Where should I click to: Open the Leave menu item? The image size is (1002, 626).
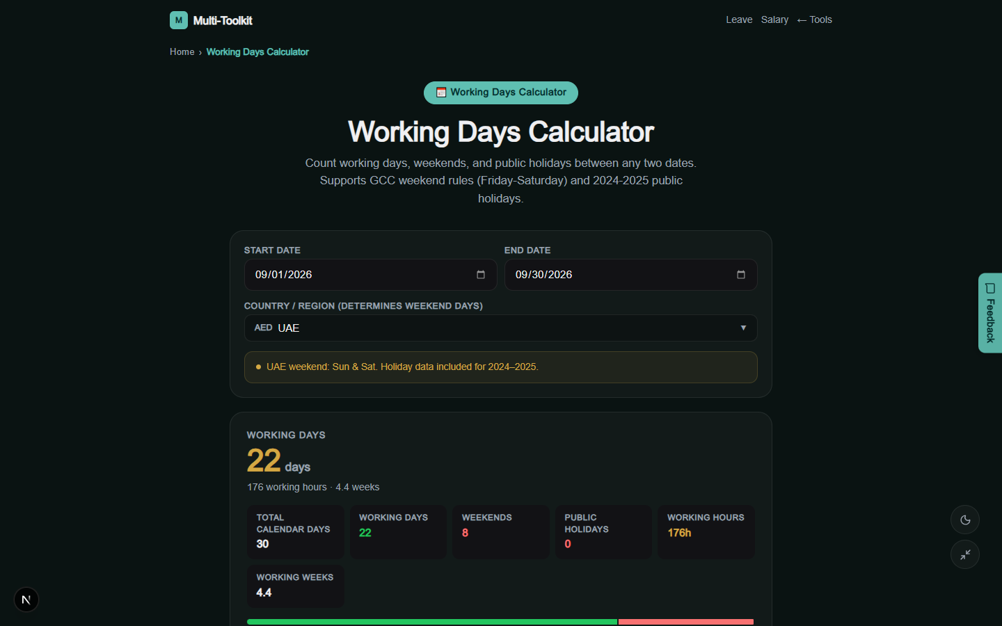[x=739, y=19]
